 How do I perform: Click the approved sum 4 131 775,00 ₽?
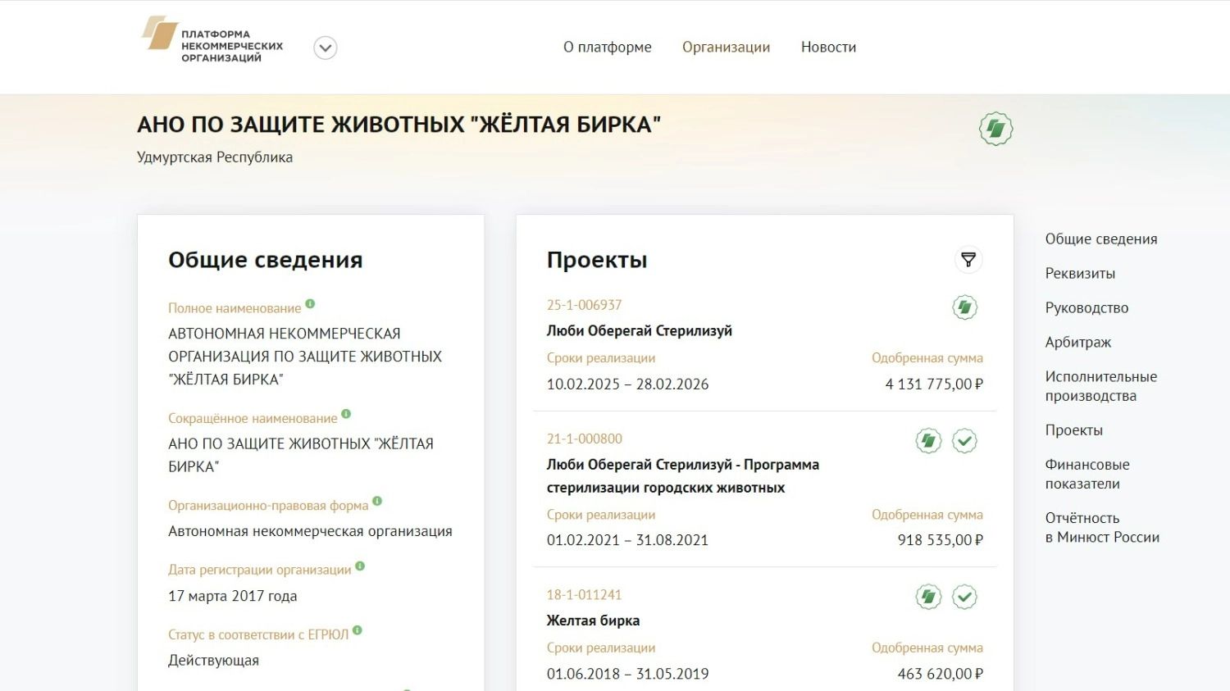(934, 384)
